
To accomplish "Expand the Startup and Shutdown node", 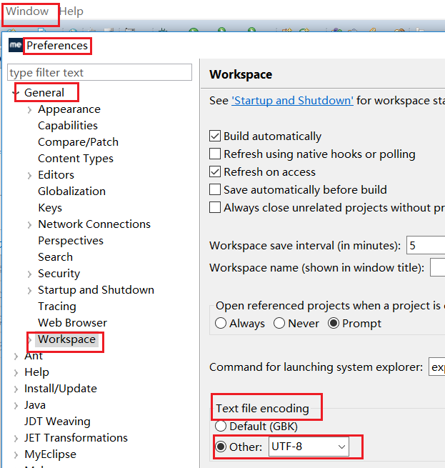I will click(x=29, y=290).
